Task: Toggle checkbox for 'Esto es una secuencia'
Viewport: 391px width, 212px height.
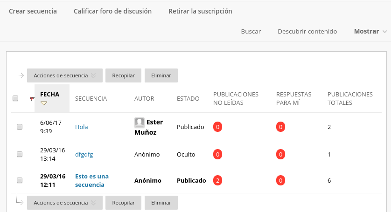Action: click(20, 180)
